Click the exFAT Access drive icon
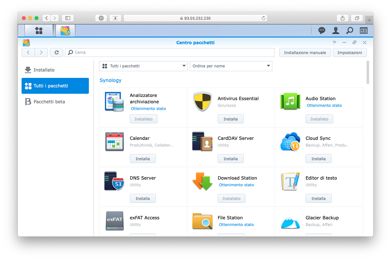The height and width of the screenshot is (260, 391). pos(114,221)
